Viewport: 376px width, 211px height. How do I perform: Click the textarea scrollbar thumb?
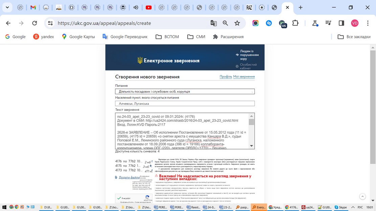pyautogui.click(x=251, y=122)
